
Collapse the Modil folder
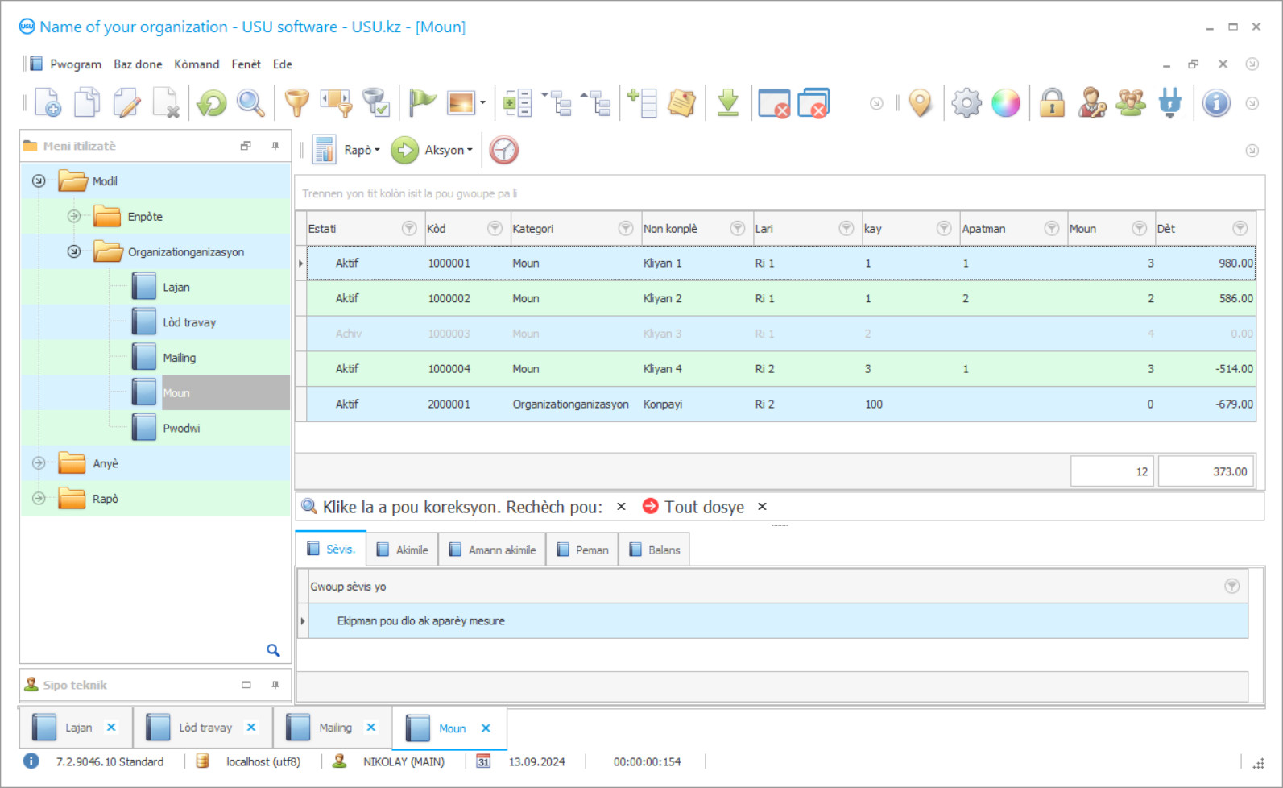39,181
